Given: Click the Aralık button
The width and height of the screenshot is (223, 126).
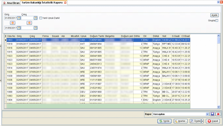Looking at the screenshot, I should click(x=214, y=15).
